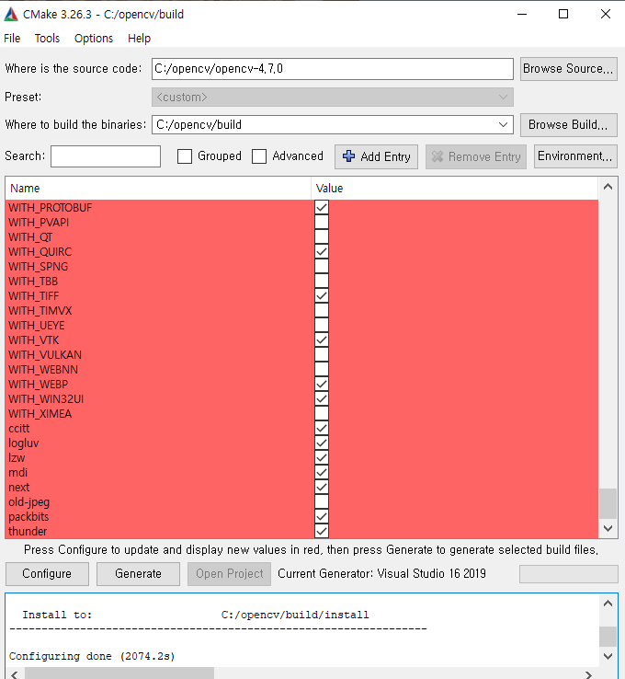Screen dimensions: 625x679
Task: Open the Environment settings button
Action: point(575,156)
